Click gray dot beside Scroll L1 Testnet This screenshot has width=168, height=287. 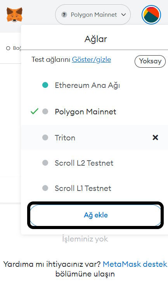pyautogui.click(x=45, y=188)
